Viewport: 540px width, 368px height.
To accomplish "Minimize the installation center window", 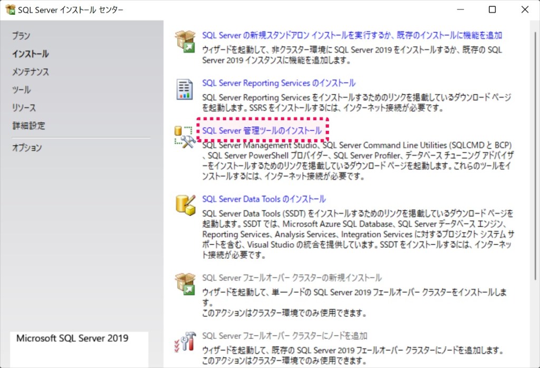I will tap(460, 9).
